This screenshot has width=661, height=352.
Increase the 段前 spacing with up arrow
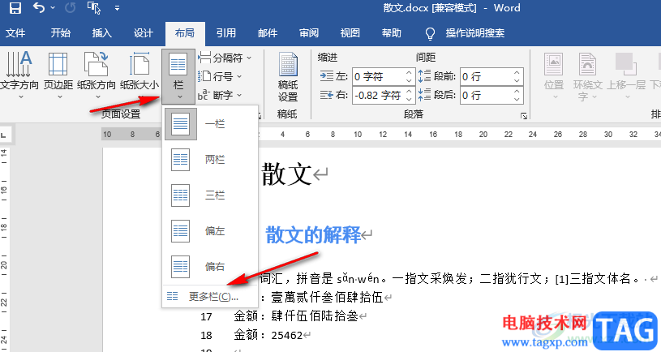tap(517, 72)
